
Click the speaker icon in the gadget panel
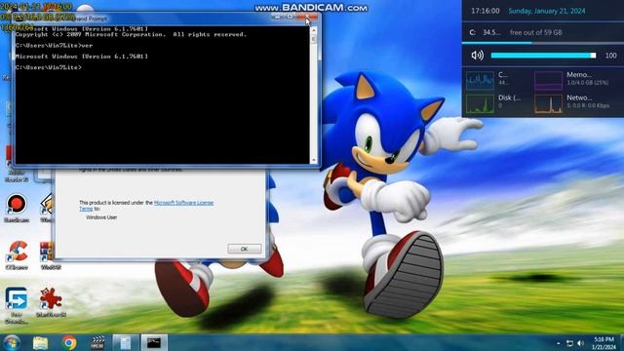(x=477, y=56)
